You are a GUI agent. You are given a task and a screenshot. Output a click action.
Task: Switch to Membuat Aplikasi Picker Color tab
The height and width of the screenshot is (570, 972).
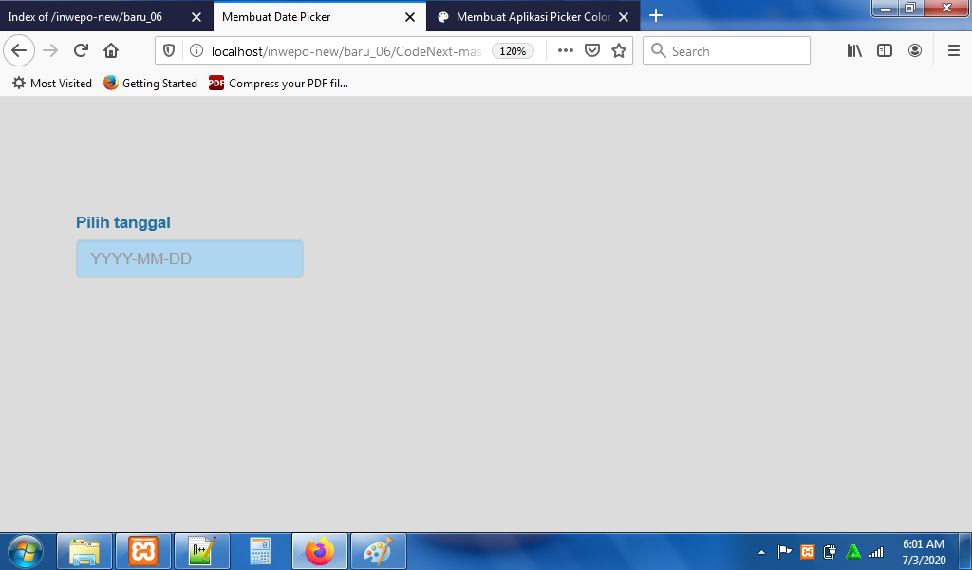point(525,17)
